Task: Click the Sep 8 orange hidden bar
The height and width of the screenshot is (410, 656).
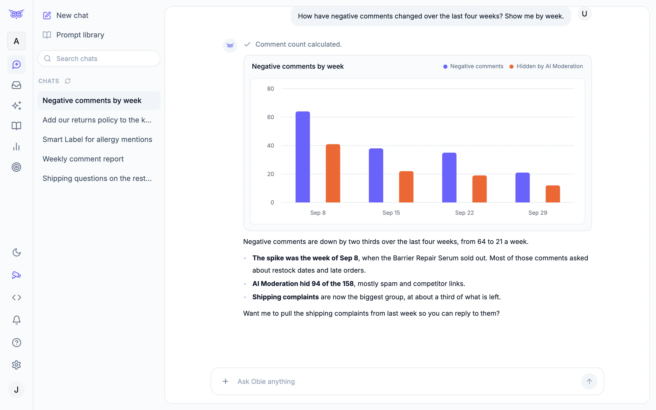Action: click(x=333, y=173)
